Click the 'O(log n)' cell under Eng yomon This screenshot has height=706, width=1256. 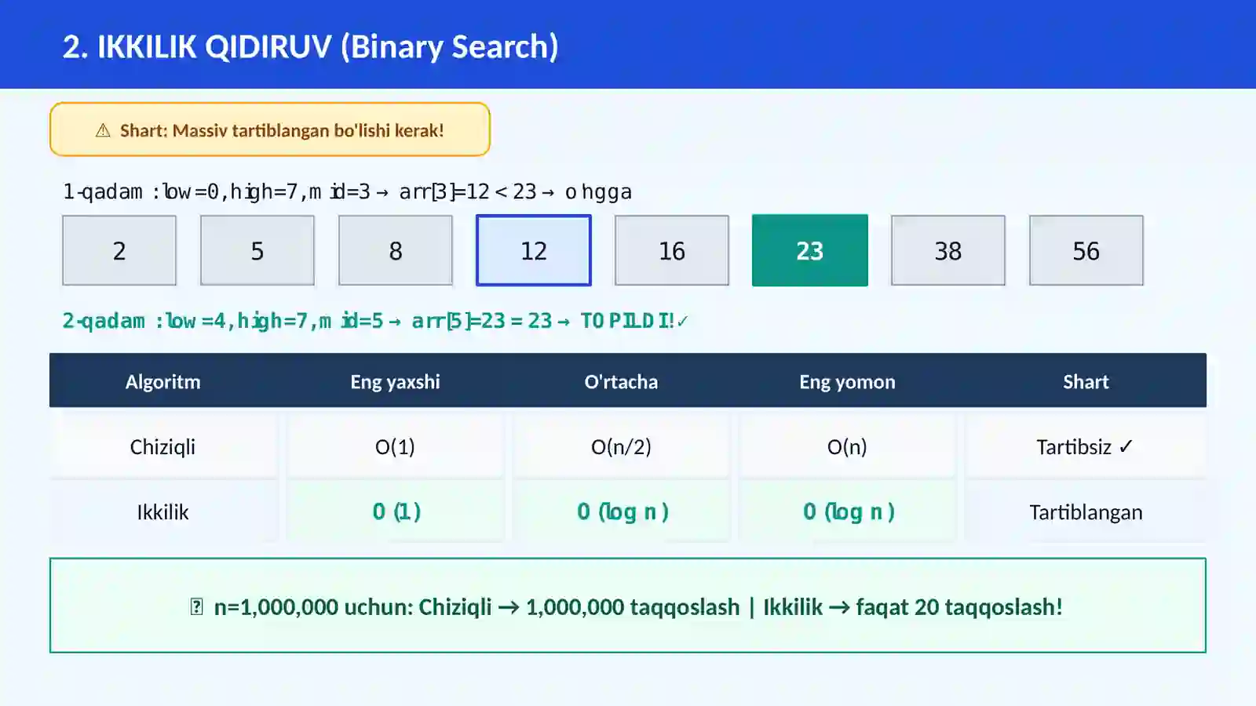pyautogui.click(x=847, y=511)
